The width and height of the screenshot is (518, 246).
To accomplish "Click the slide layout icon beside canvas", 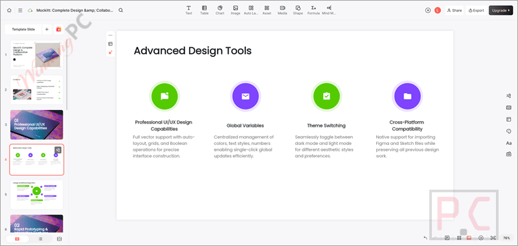I will (x=110, y=43).
